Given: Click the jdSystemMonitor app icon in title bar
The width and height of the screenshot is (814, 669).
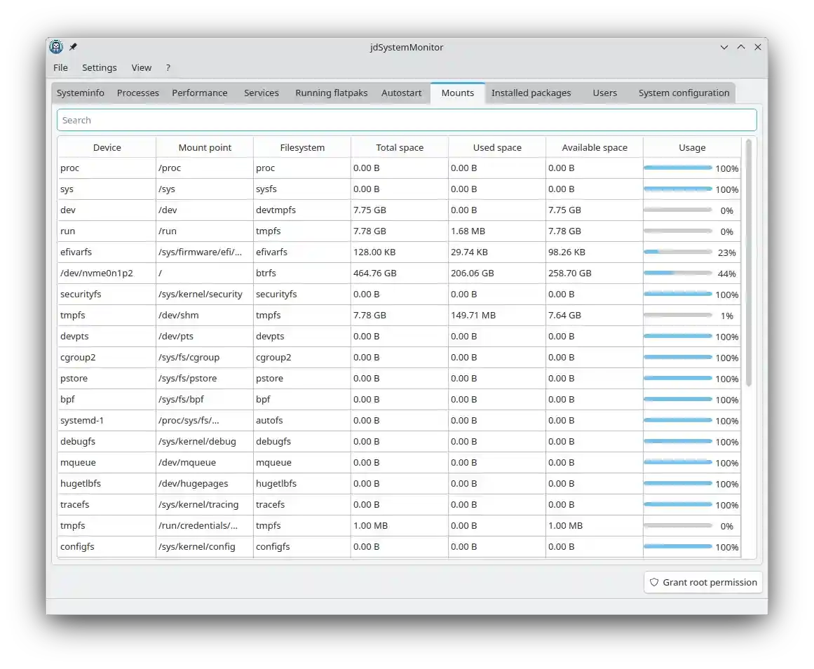Looking at the screenshot, I should click(56, 47).
